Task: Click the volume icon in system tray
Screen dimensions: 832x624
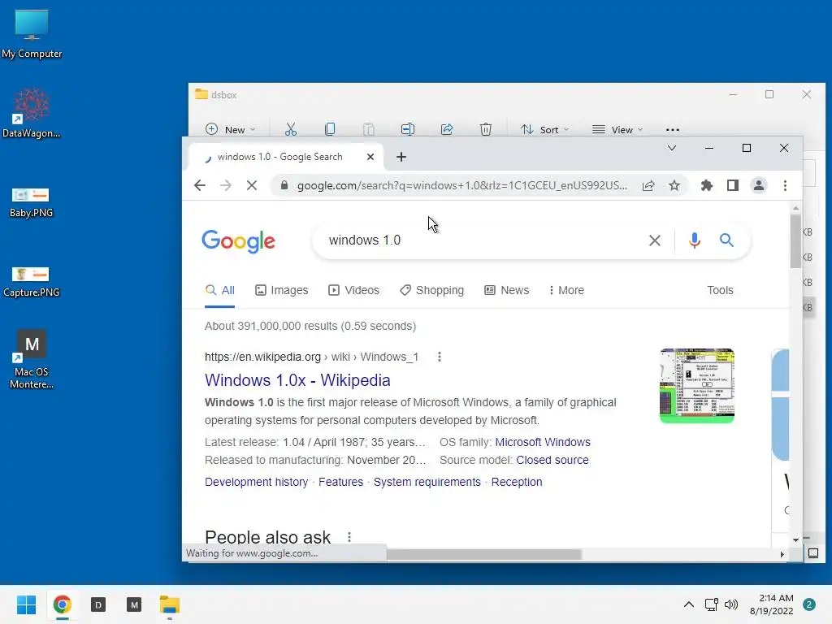Action: click(x=731, y=604)
